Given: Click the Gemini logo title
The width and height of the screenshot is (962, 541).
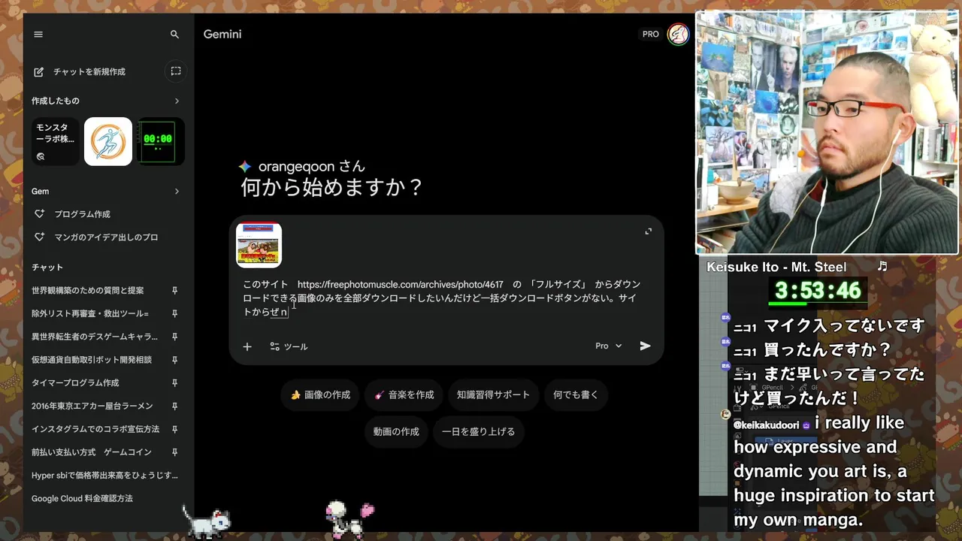Looking at the screenshot, I should (x=222, y=35).
